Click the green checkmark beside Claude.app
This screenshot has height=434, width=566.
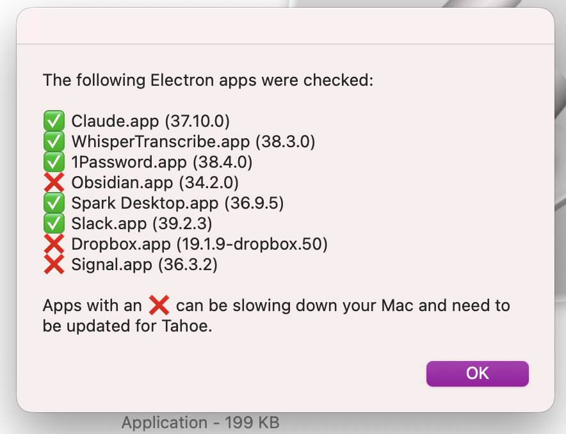54,121
